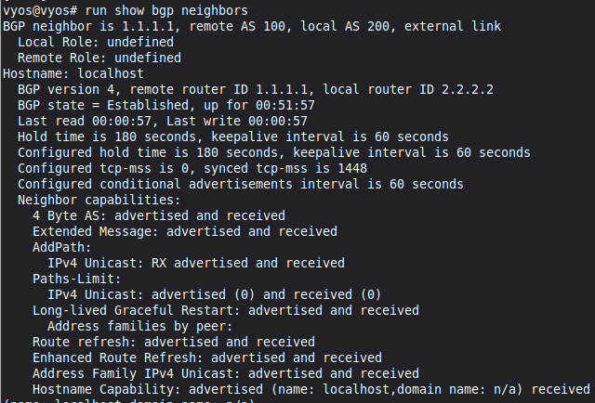Click the 'run show bgp neighbors' command text

166,10
